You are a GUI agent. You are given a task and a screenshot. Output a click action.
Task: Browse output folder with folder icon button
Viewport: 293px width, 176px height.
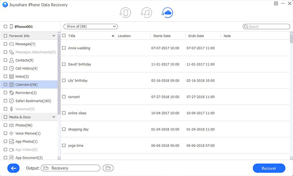108,168
